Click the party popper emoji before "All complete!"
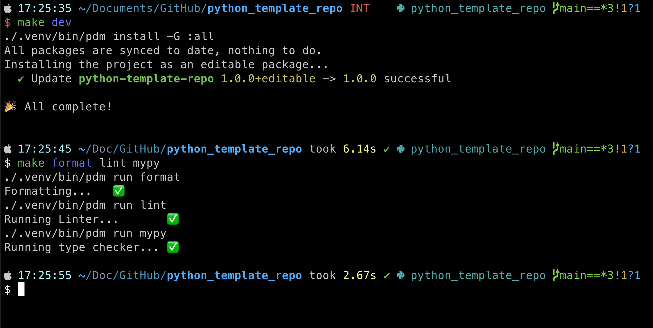653x328 pixels. point(10,106)
